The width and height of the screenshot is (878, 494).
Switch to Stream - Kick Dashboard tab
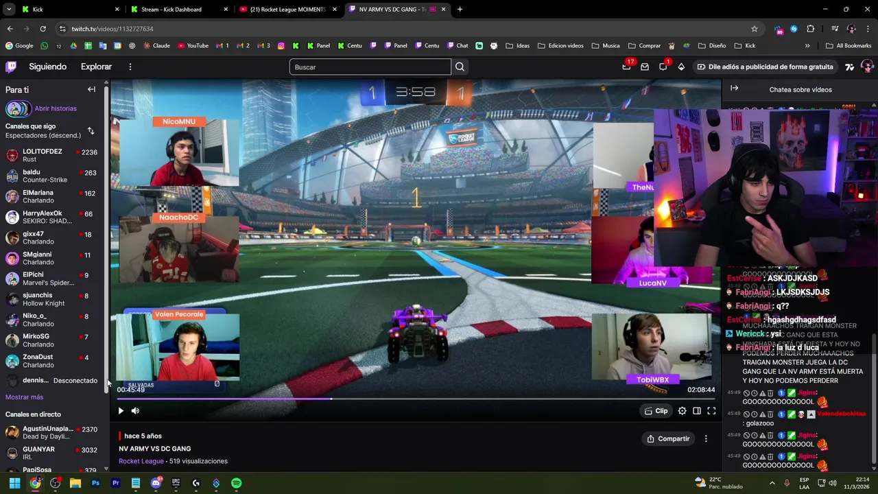(x=178, y=10)
